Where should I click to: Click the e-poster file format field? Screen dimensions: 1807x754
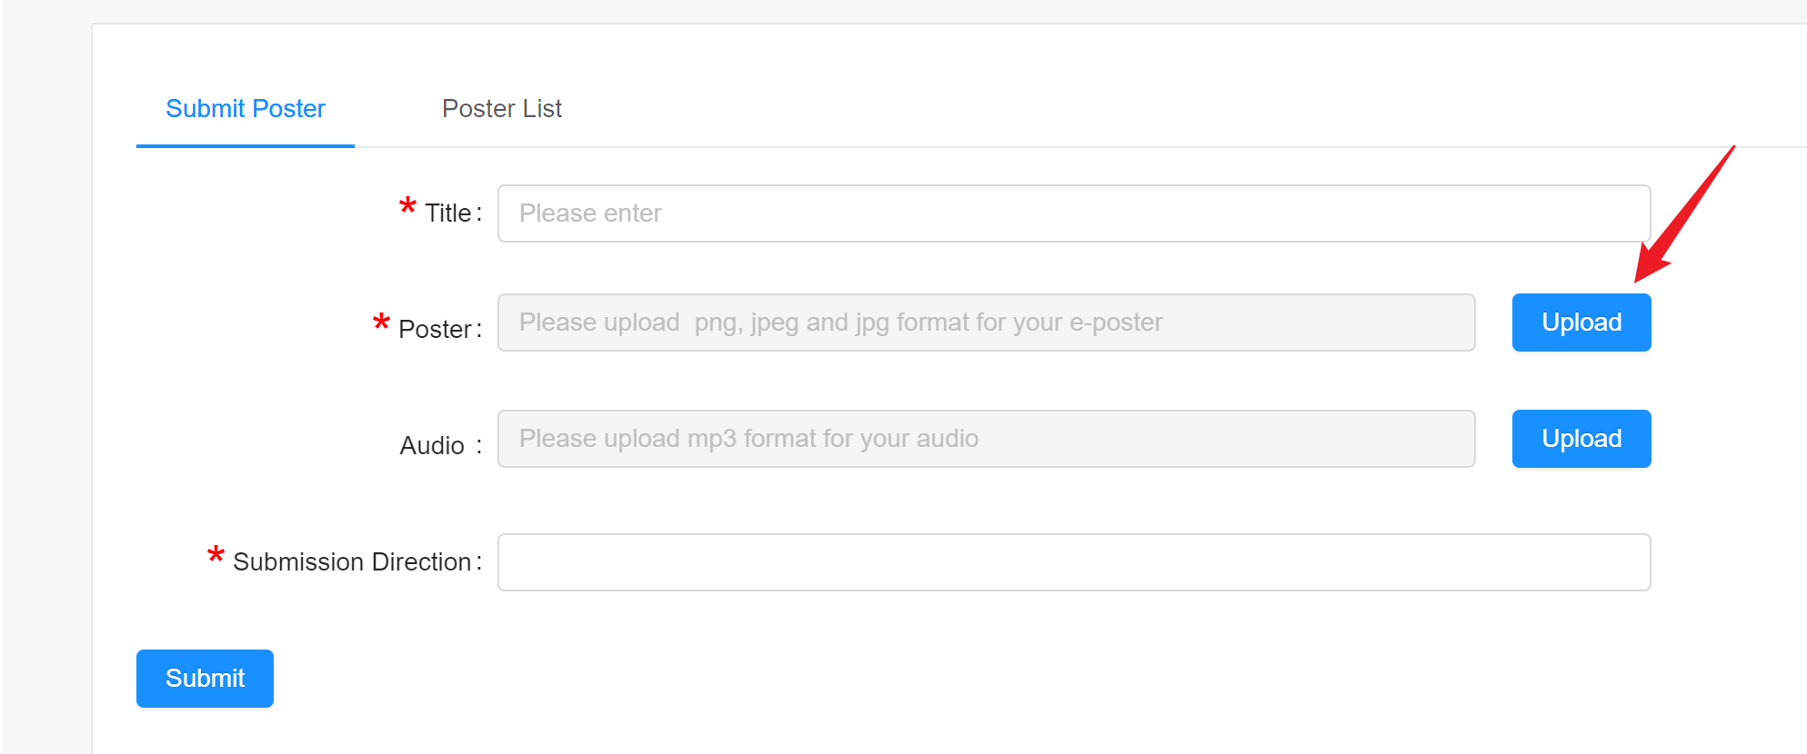986,322
